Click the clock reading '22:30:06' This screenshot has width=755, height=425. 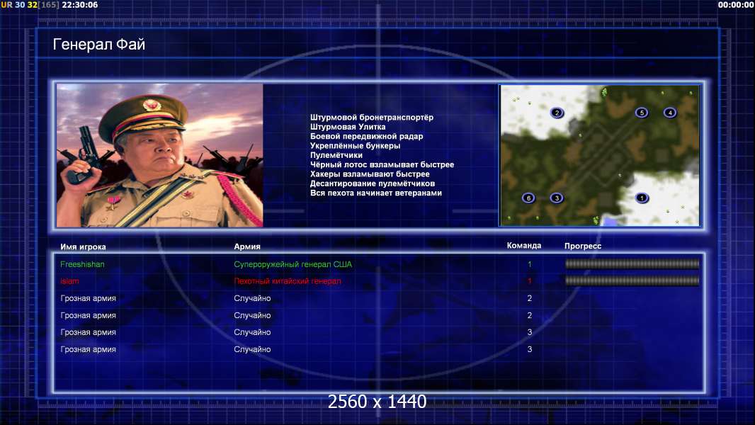pyautogui.click(x=79, y=5)
